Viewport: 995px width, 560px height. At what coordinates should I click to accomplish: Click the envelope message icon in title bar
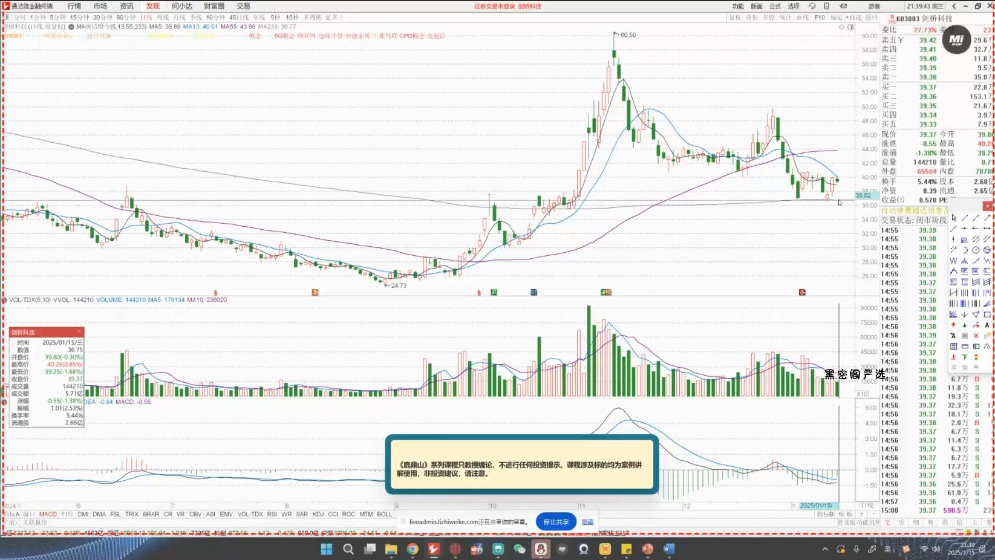point(843,6)
